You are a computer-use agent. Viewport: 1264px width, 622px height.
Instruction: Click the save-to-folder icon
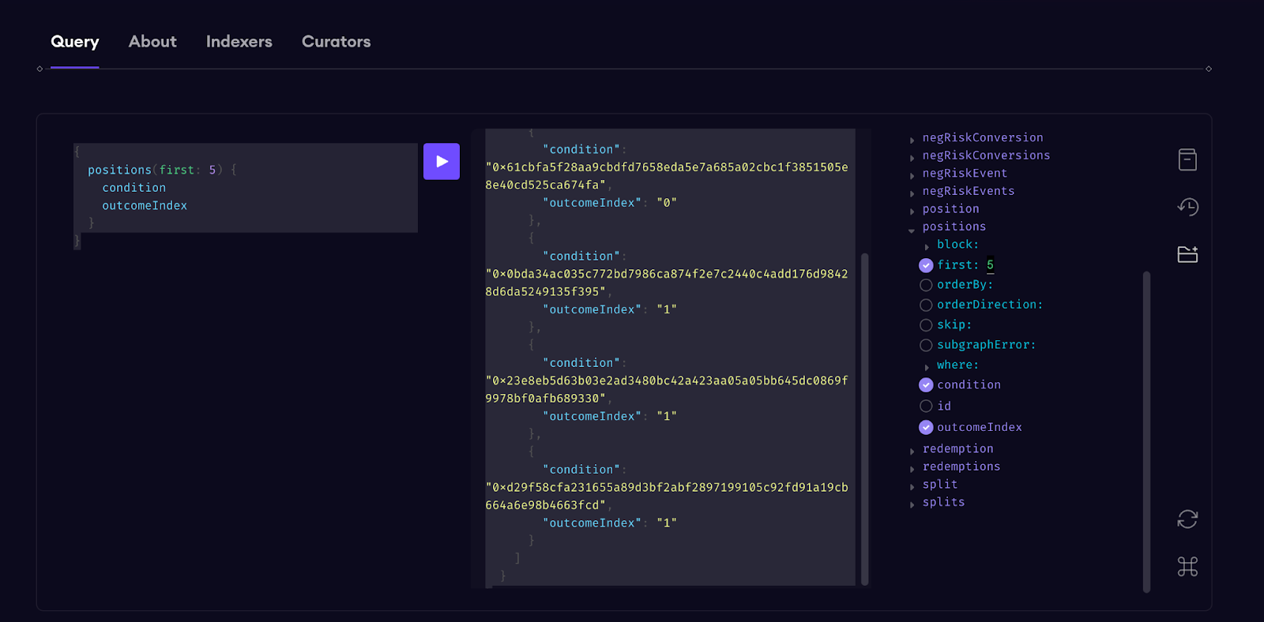coord(1187,254)
